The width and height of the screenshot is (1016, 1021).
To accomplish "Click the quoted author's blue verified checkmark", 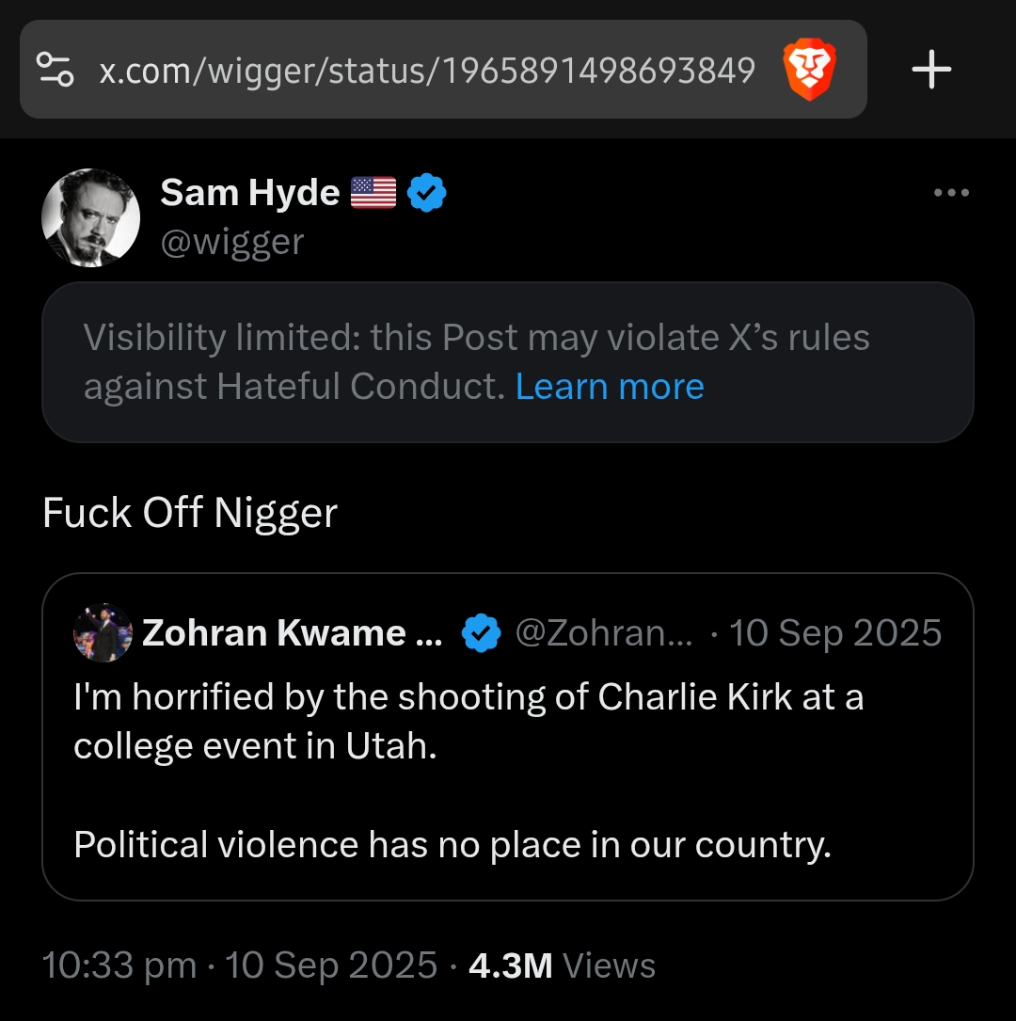I will click(x=481, y=633).
